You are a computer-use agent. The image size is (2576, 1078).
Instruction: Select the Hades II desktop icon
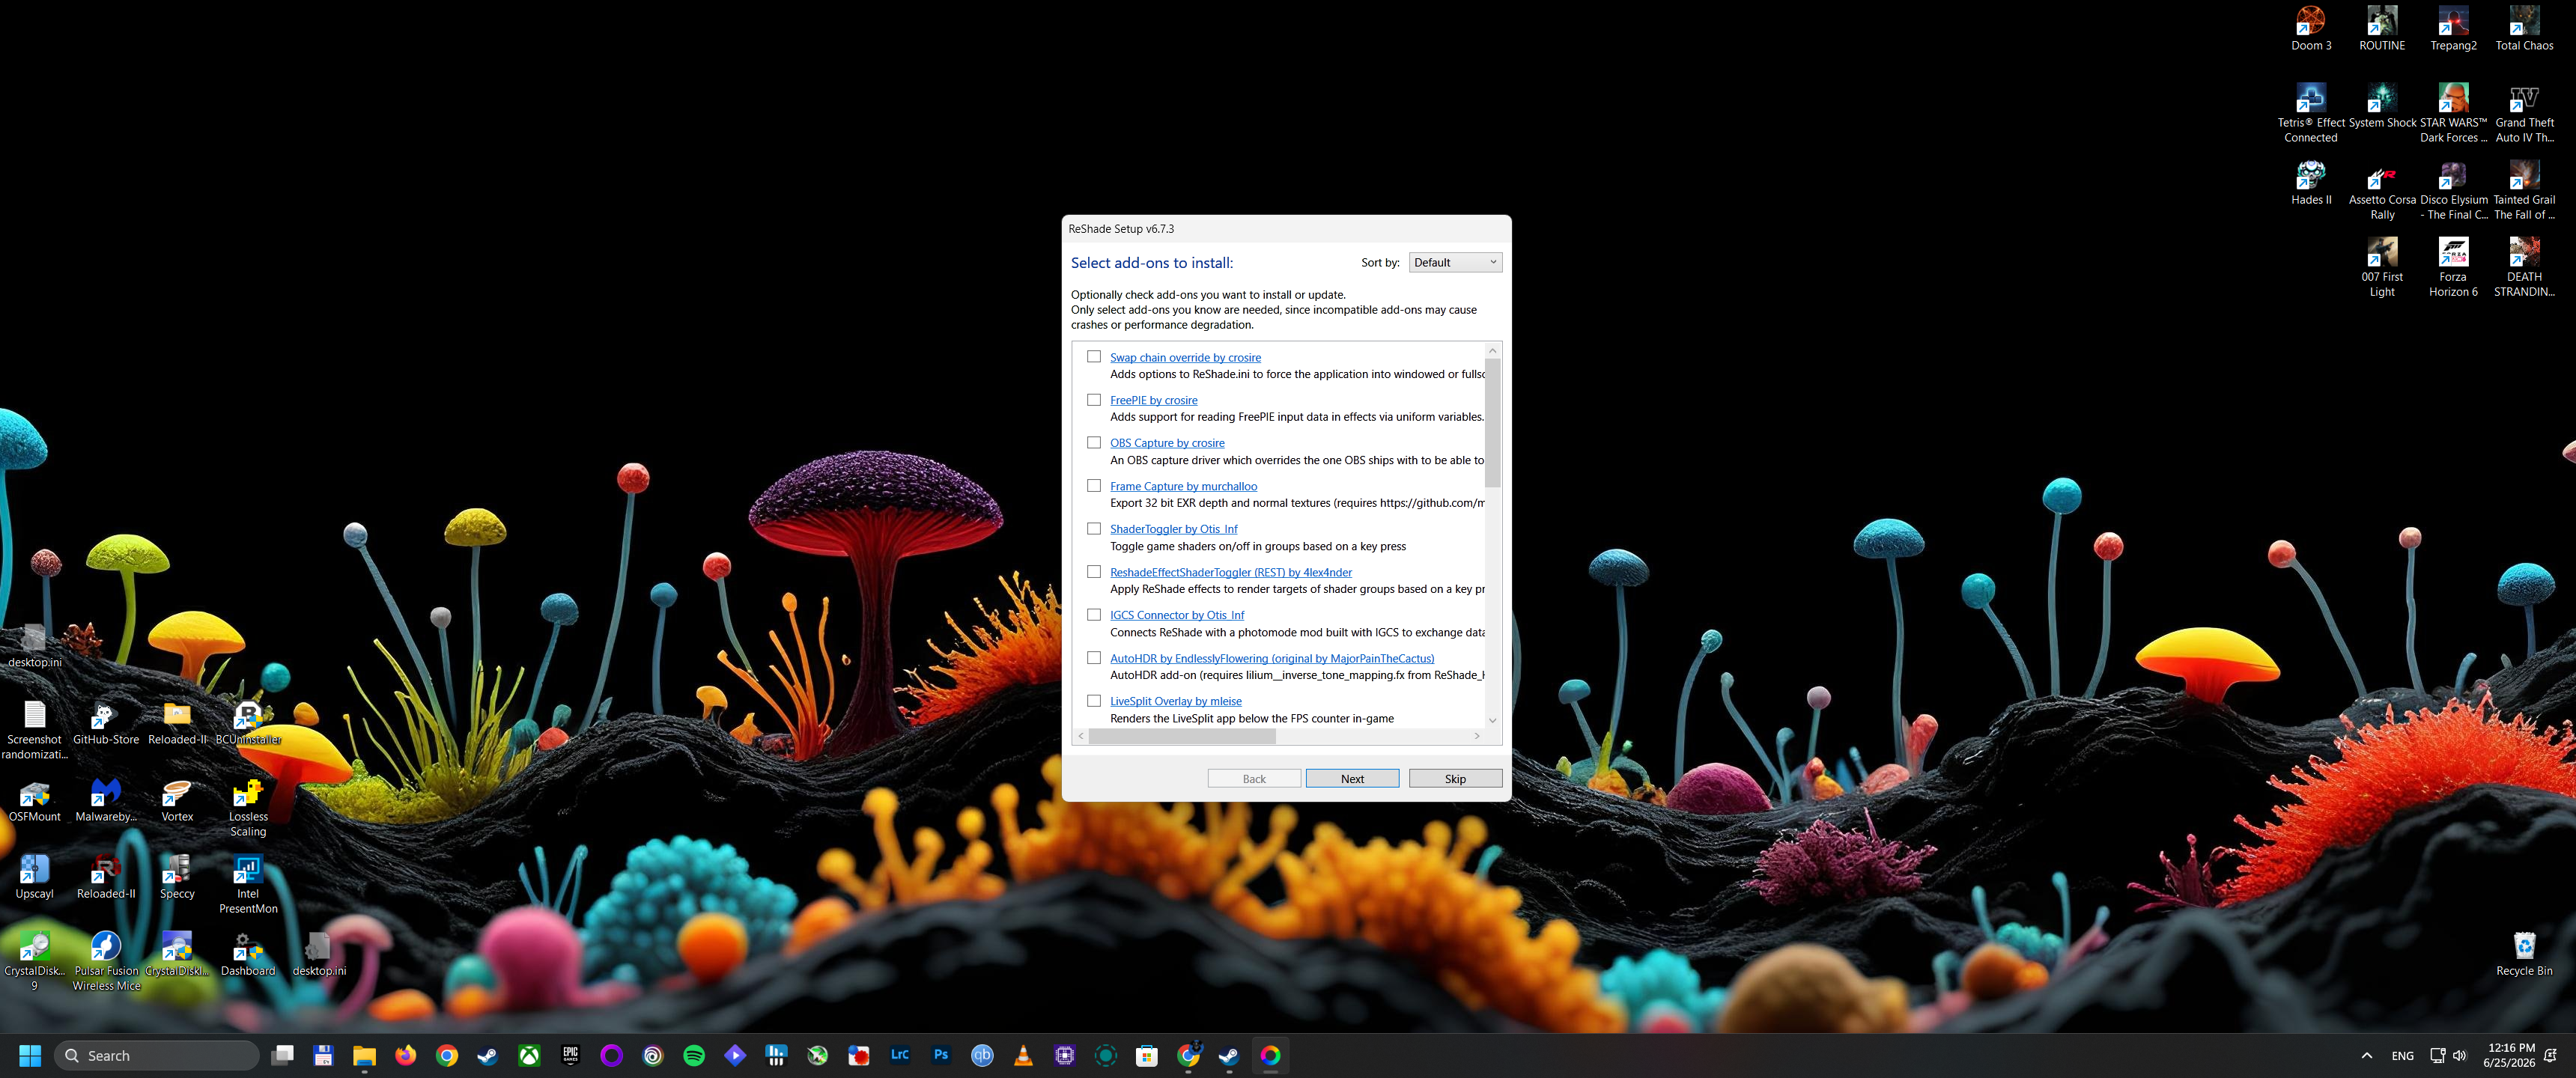tap(2311, 183)
